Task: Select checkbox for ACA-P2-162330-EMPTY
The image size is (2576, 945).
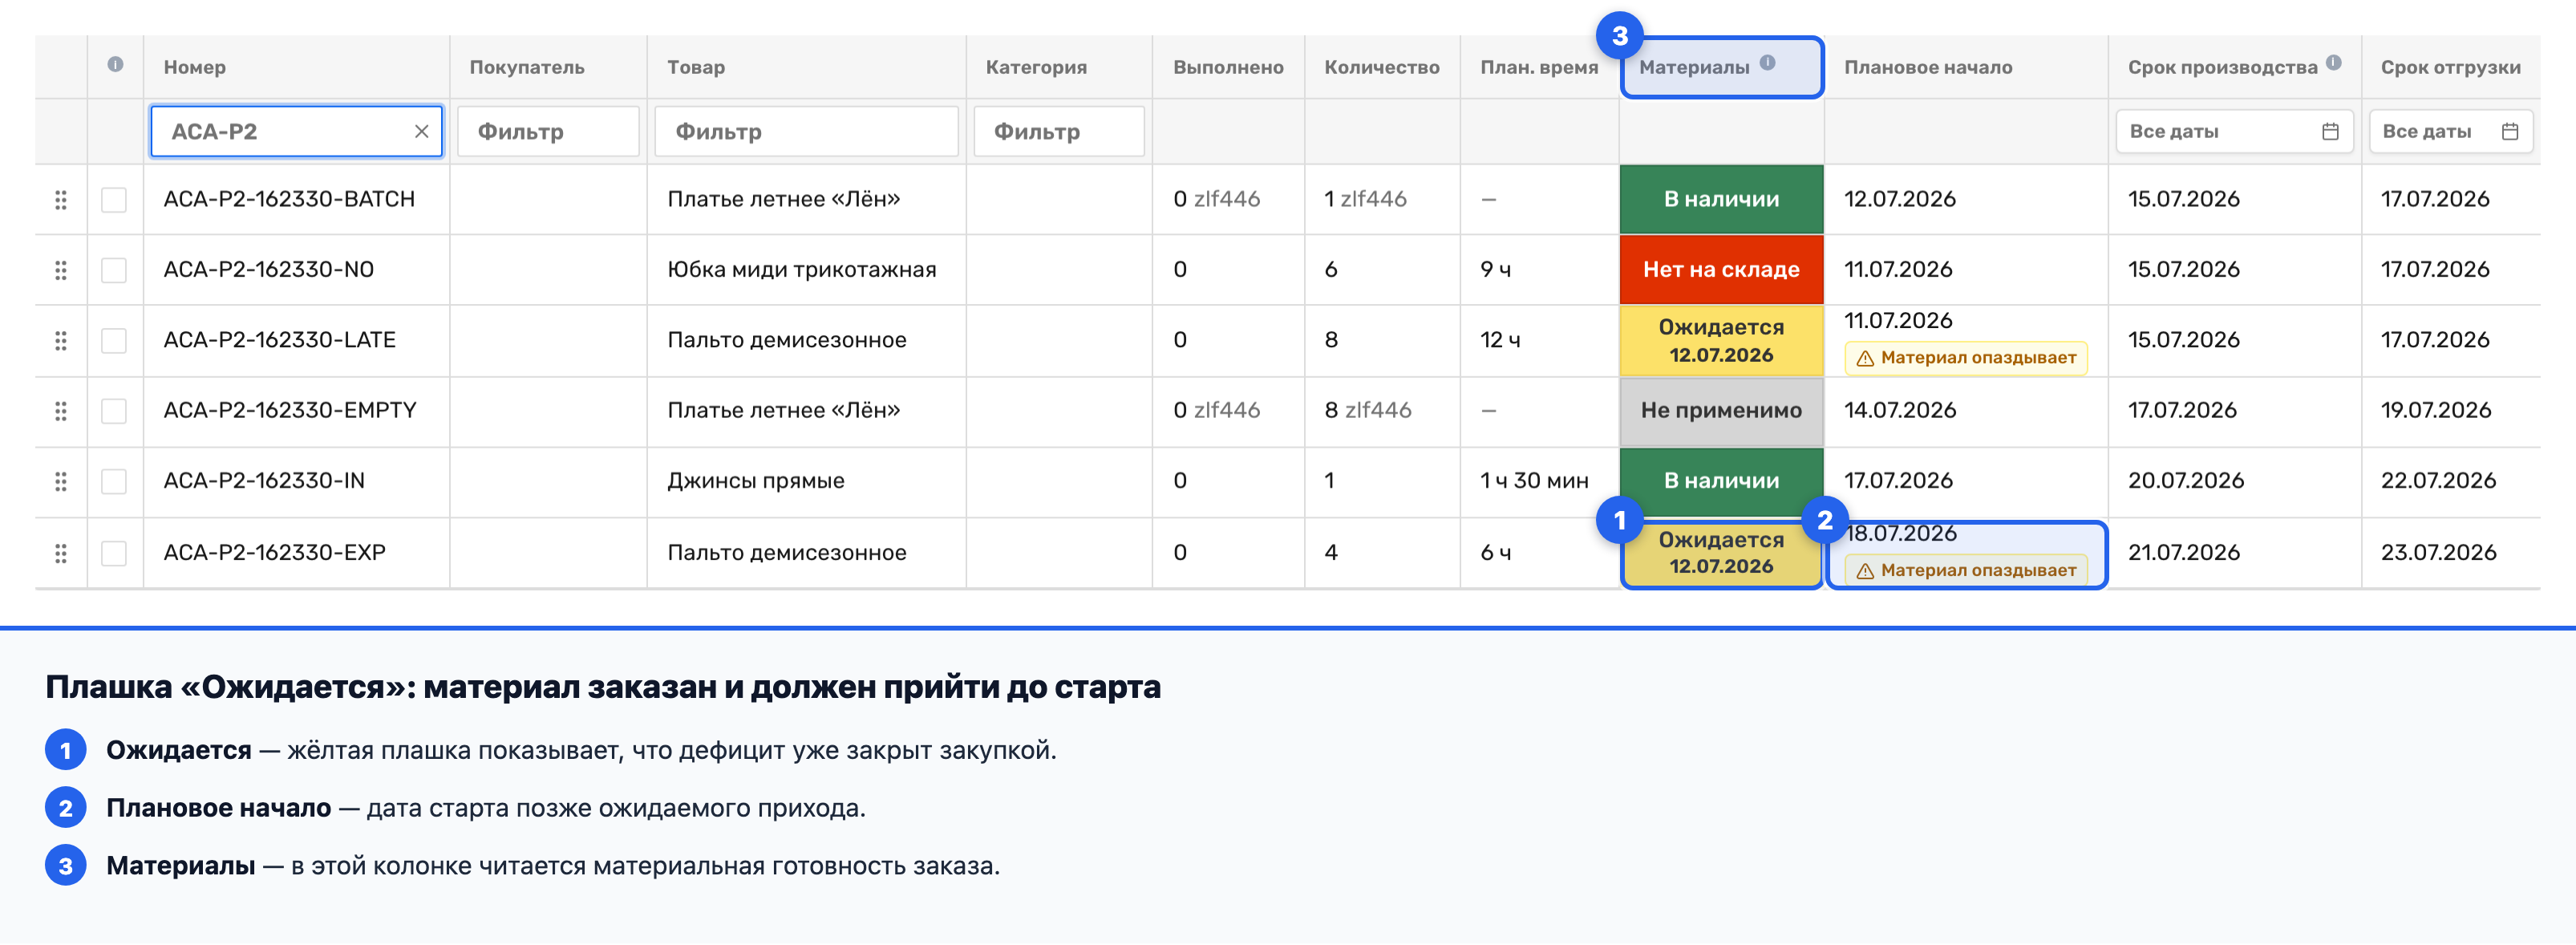Action: coord(114,411)
